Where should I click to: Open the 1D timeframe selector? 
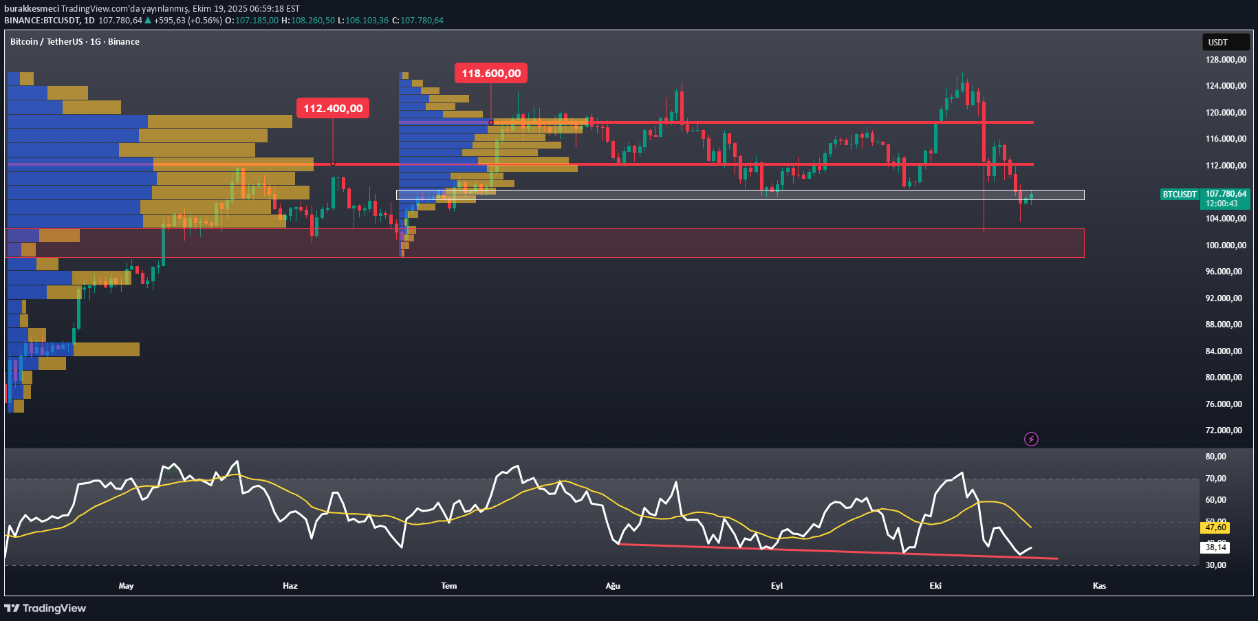pyautogui.click(x=89, y=21)
